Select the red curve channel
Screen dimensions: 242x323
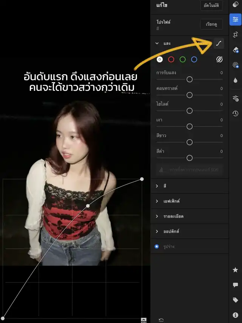tap(171, 59)
